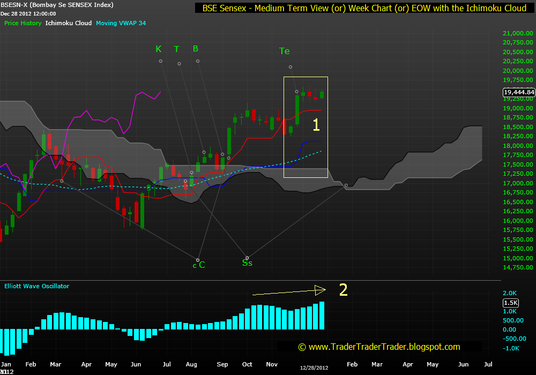Select the K wave annotation marker
Screen dimensions: 536x375
159,49
